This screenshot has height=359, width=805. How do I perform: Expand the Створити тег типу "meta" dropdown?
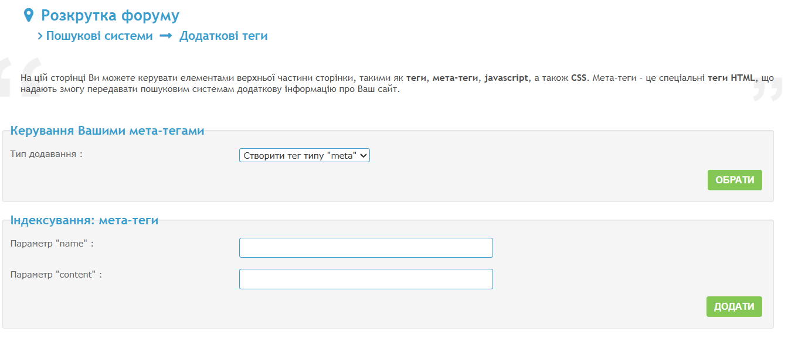(x=304, y=155)
